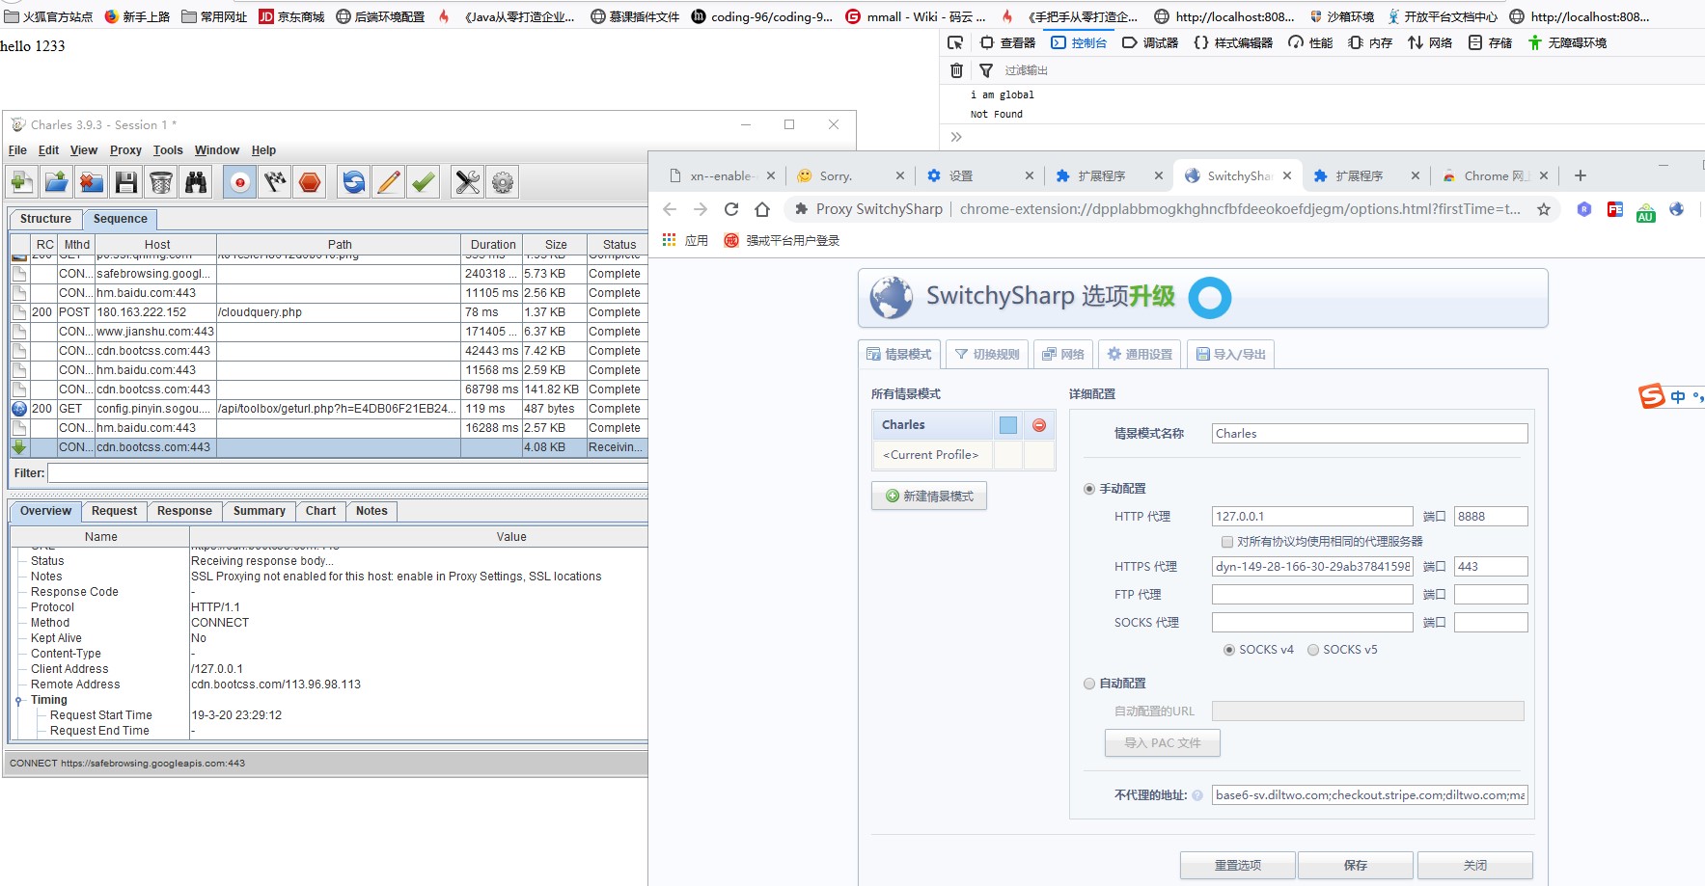Screen dimensions: 1705x886
Task: Open the Summary tab in Charles
Action: coord(259,511)
